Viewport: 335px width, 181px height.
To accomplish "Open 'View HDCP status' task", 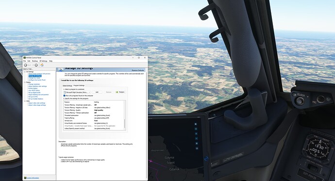I will click(x=34, y=90).
